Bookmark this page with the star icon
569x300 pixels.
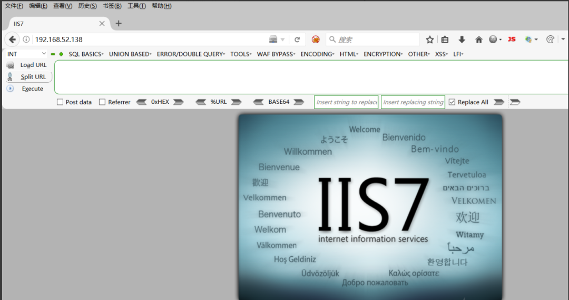pyautogui.click(x=430, y=40)
